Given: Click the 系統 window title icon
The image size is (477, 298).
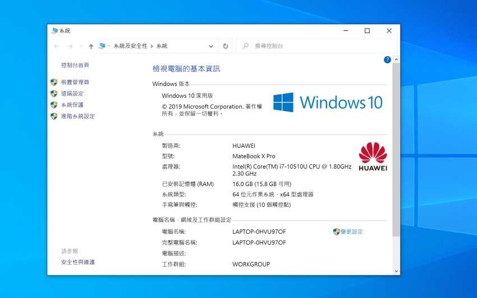Looking at the screenshot, I should tap(55, 31).
